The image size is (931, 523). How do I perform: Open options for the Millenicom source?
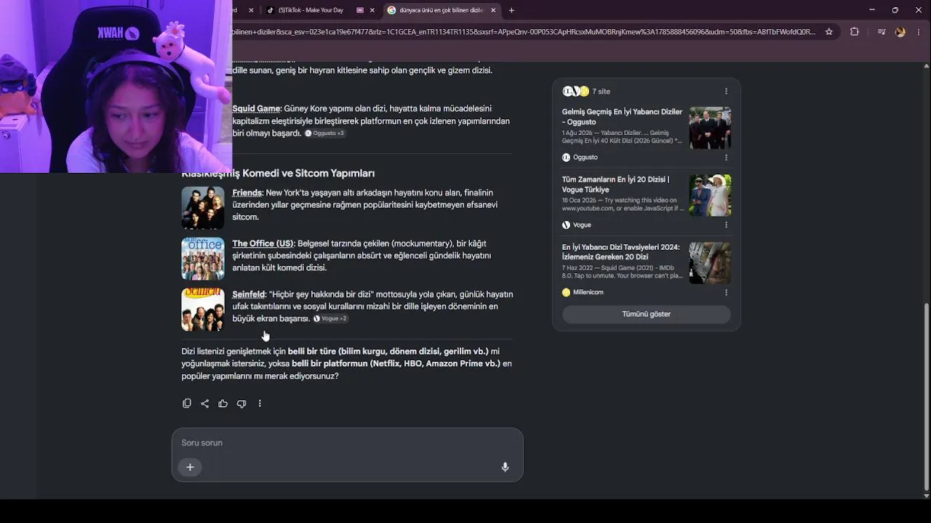point(726,293)
